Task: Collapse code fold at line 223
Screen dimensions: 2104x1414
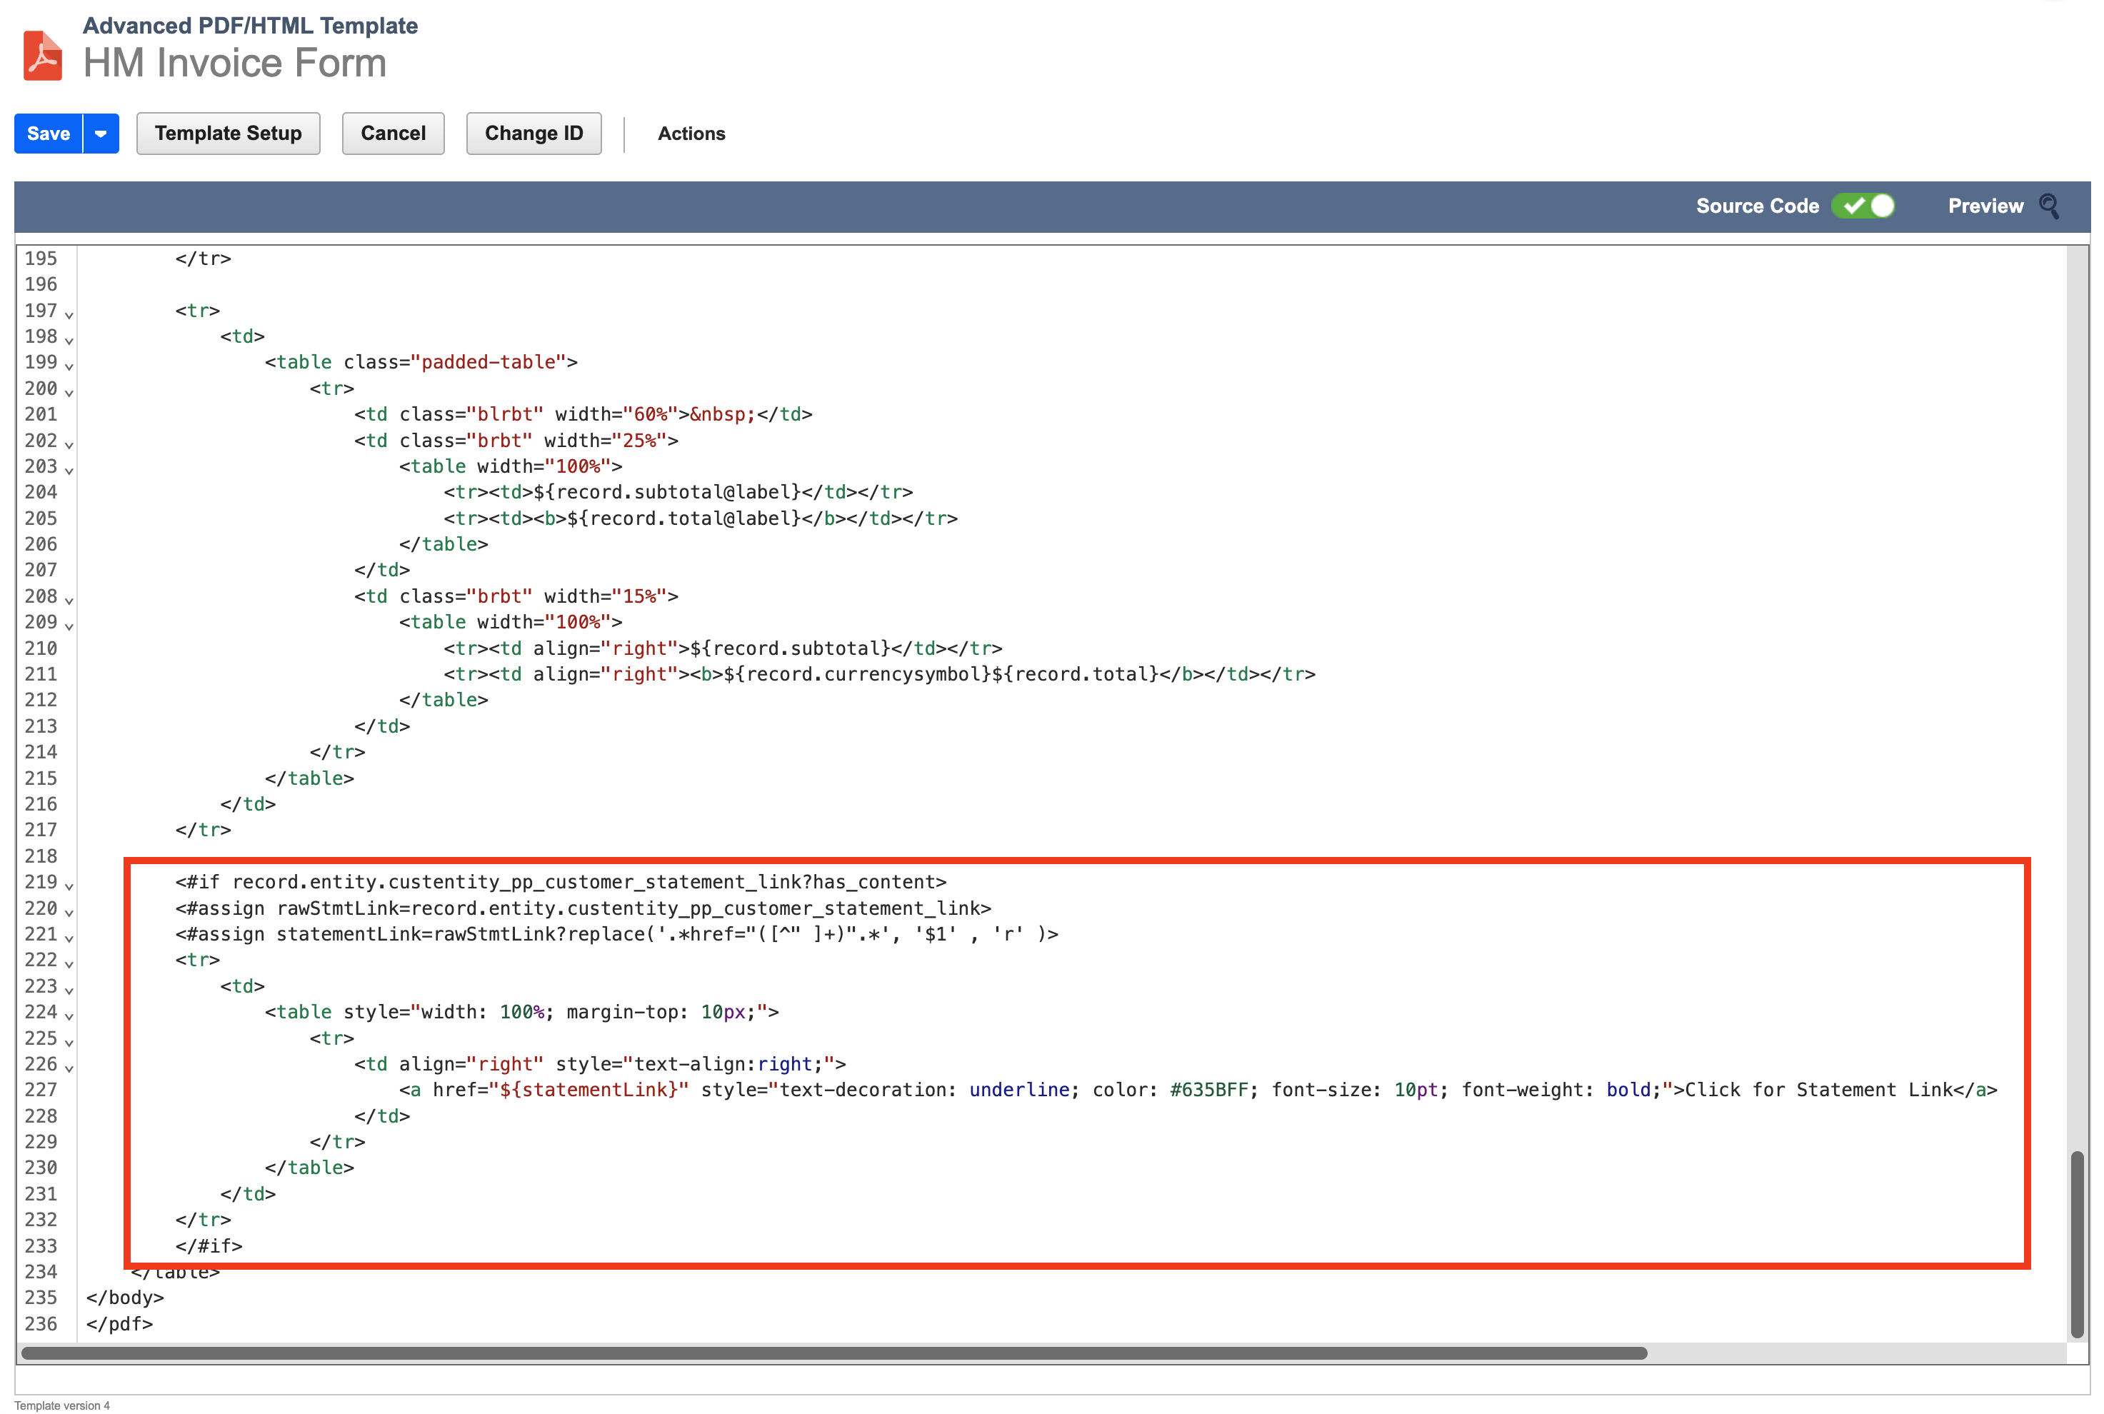Action: [69, 991]
